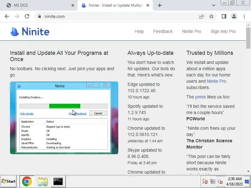Click the scrollbar down arrow

coord(248,171)
